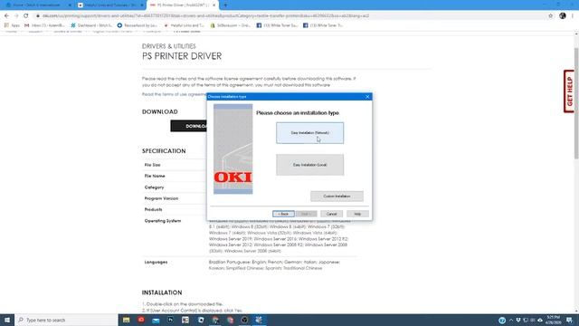Open the Helpful Links bookmark in the bookmarks bar
This screenshot has height=326, width=579.
tap(184, 25)
